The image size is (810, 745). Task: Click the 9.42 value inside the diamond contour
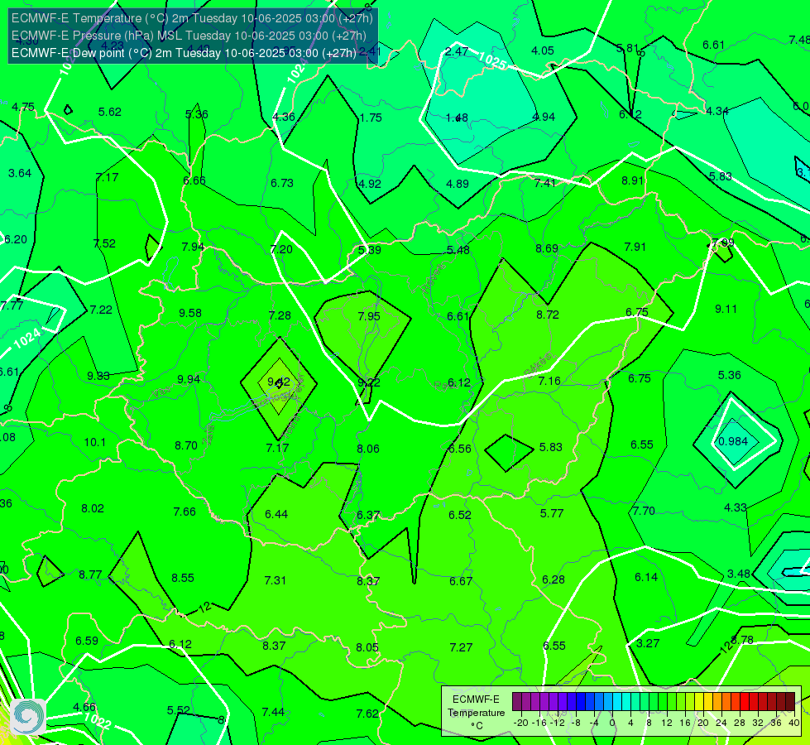[x=279, y=382]
